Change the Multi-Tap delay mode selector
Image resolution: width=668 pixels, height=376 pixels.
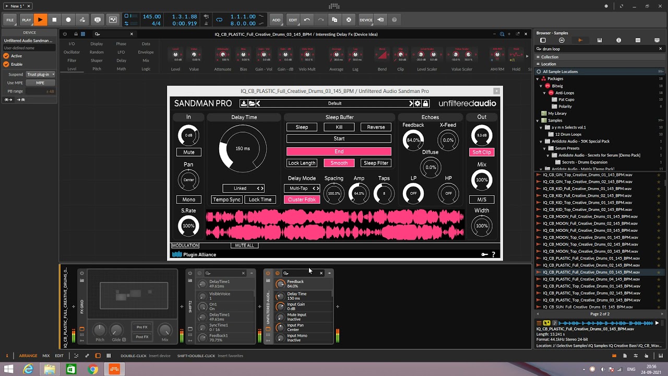tap(302, 188)
